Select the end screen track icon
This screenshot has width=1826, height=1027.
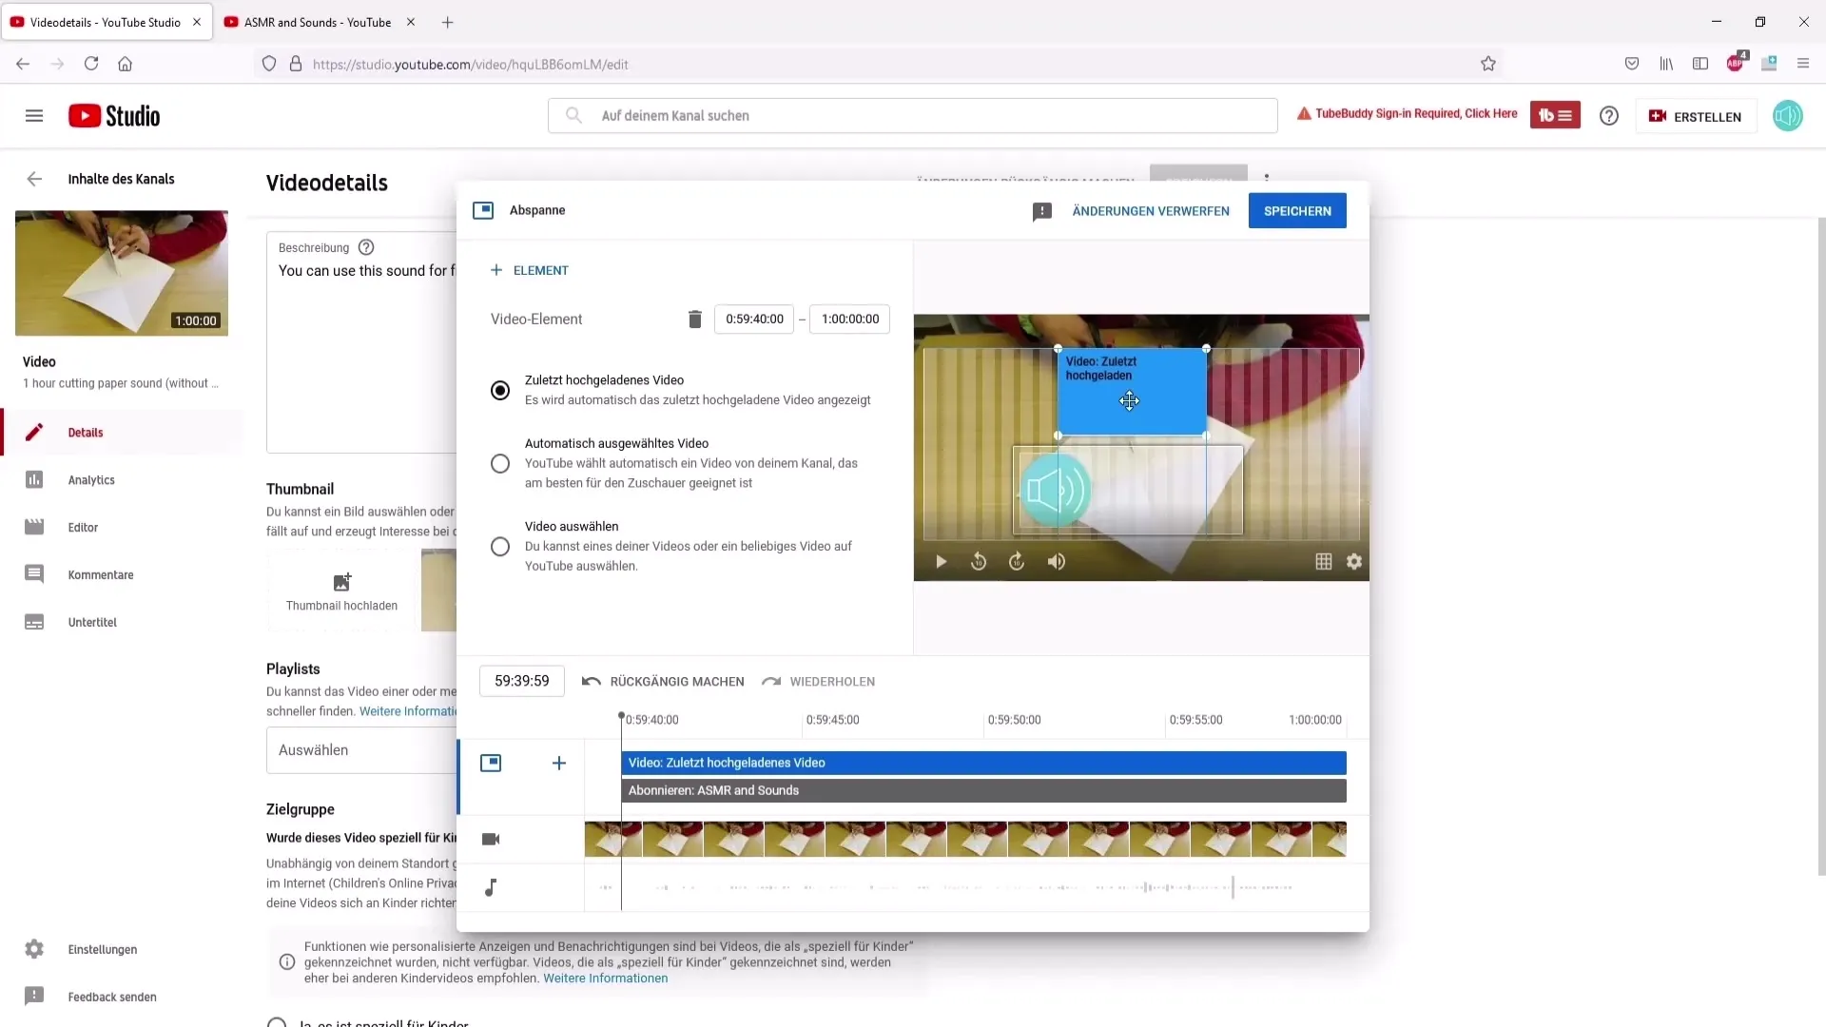coord(491,764)
